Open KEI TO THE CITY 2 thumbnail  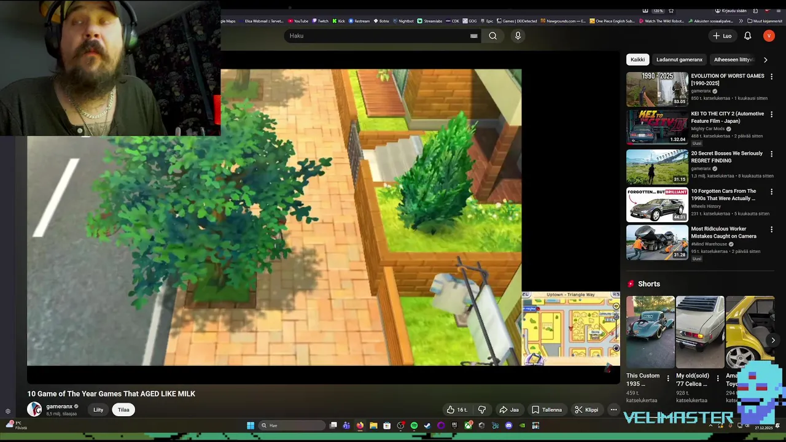coord(657,127)
